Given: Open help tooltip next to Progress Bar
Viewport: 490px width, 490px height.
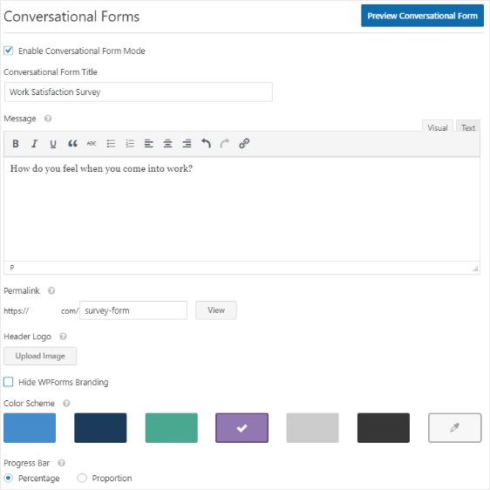Looking at the screenshot, I should [62, 463].
